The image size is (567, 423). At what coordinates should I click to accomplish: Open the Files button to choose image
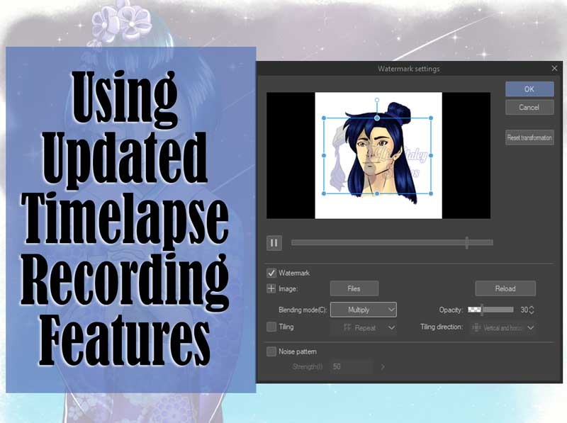pos(354,288)
